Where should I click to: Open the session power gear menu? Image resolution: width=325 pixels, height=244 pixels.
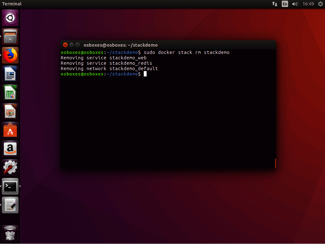point(320,4)
